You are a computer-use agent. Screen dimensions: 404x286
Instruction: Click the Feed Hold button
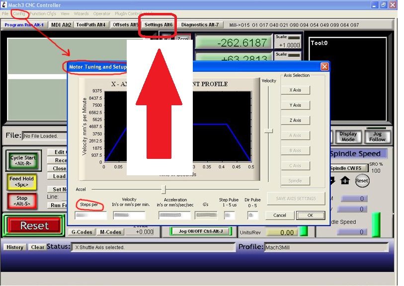[x=22, y=182]
